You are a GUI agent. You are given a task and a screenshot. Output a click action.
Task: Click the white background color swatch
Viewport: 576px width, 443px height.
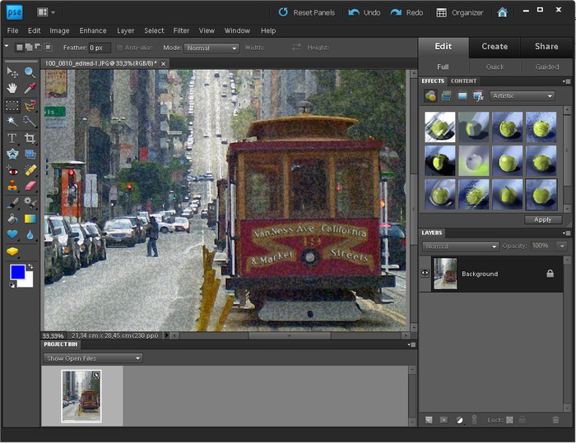point(28,283)
